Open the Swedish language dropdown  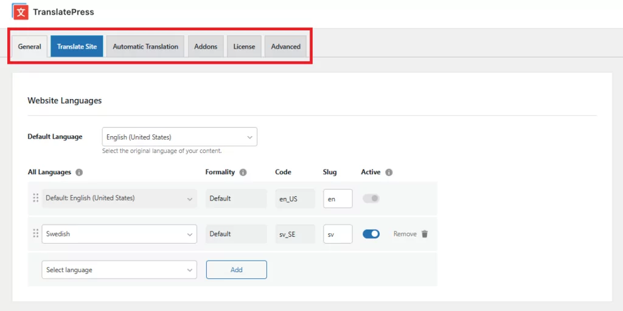[119, 234]
